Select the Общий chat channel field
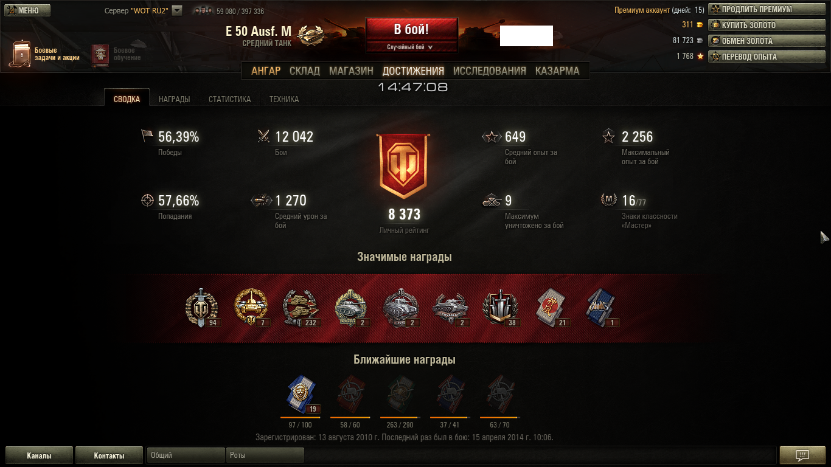This screenshot has height=467, width=831. tap(186, 455)
